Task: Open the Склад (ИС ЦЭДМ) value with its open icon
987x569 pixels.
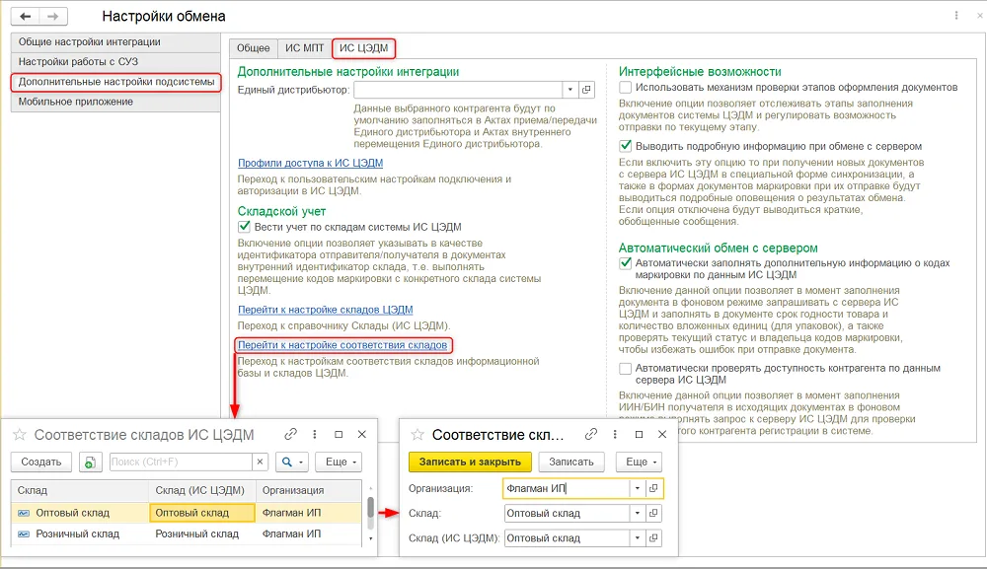Action: pyautogui.click(x=653, y=538)
